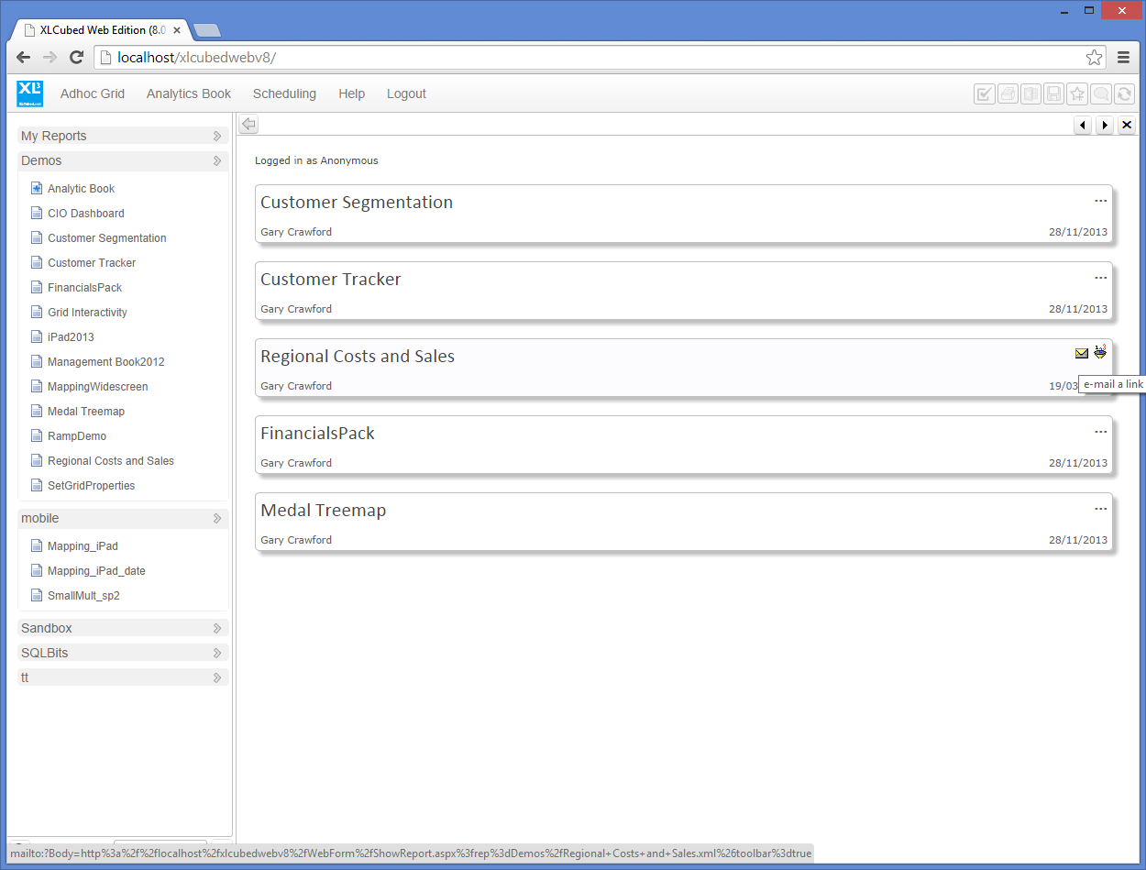This screenshot has width=1146, height=870.
Task: Close the XLCubed Web Edition browser tab
Action: coord(177,30)
